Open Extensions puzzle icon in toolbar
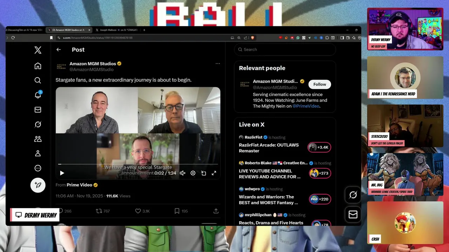The height and width of the screenshot is (252, 449). click(x=327, y=38)
